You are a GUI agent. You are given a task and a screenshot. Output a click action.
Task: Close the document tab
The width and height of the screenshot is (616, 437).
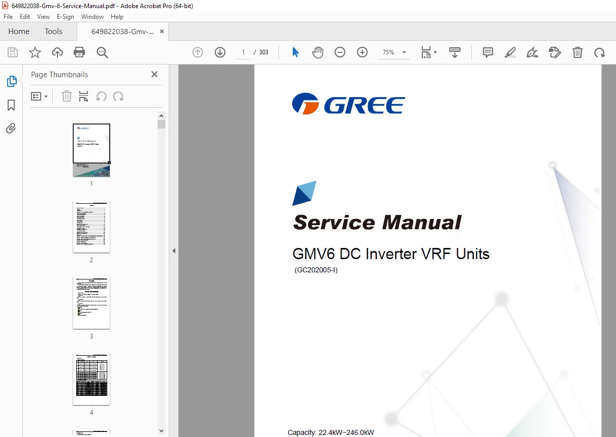point(162,32)
